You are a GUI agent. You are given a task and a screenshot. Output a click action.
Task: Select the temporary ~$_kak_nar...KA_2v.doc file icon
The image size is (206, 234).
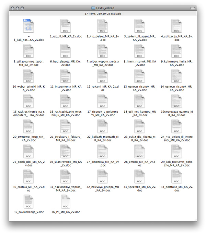click(x=28, y=26)
